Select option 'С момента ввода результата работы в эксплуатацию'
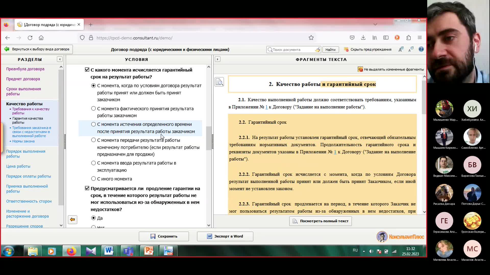Image resolution: width=490 pixels, height=275 pixels. 93,163
